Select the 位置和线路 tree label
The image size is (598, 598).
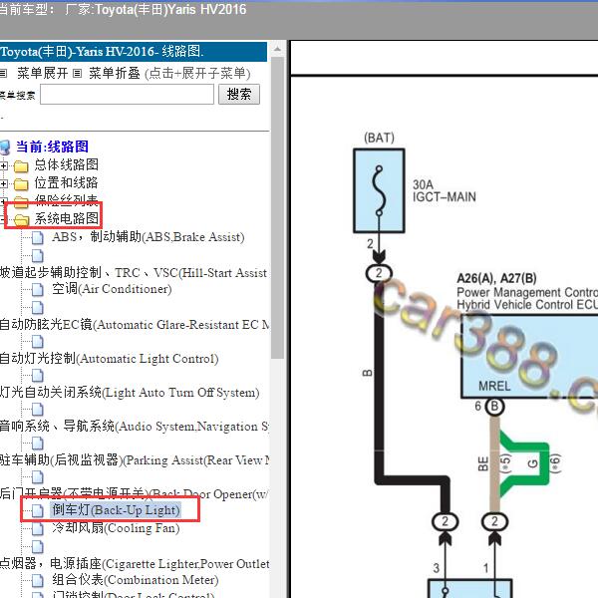[67, 182]
